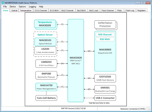Close the MAXREFDES100 window

(148, 3)
